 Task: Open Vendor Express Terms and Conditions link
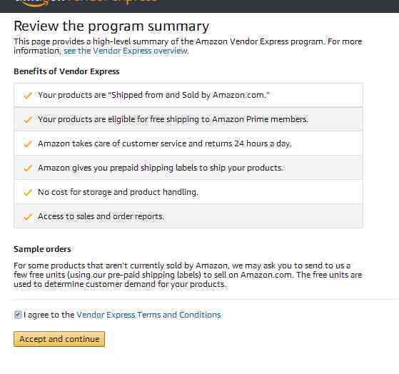point(149,315)
